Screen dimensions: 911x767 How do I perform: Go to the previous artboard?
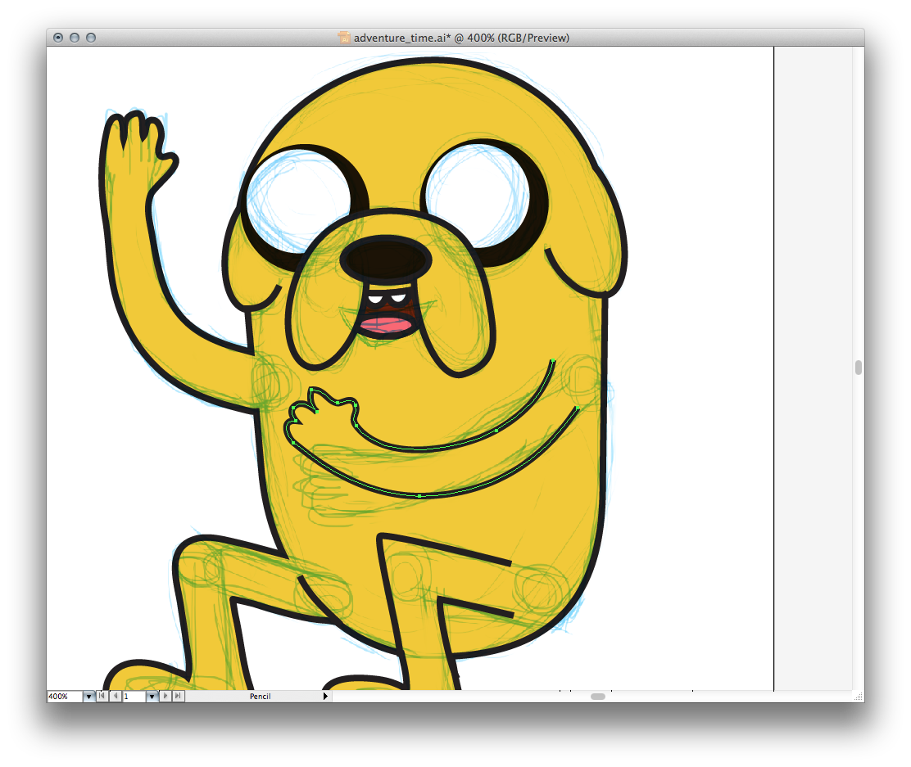115,697
